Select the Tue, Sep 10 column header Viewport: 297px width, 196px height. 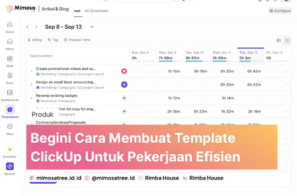pos(197,56)
